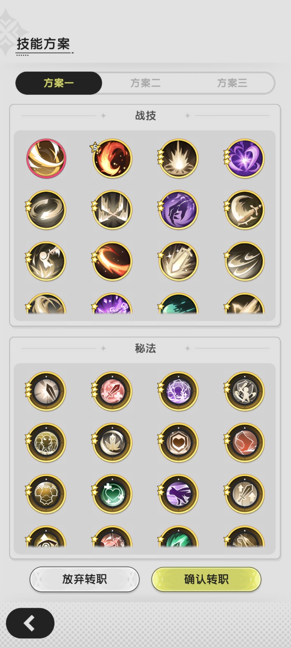Tap the white burst explosion skill
The width and height of the screenshot is (291, 648).
[x=179, y=158]
